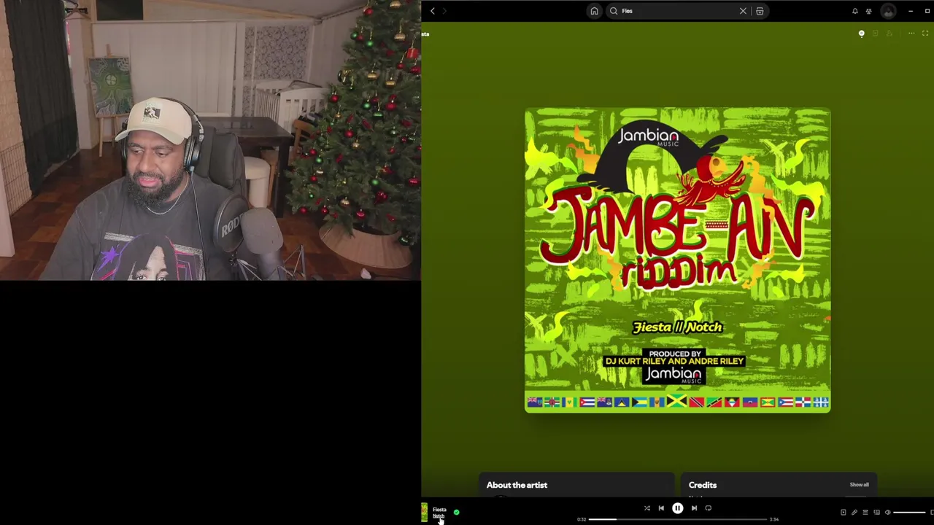Open the lightbulb icon in the view header
Image resolution: width=934 pixels, height=525 pixels.
(x=861, y=34)
